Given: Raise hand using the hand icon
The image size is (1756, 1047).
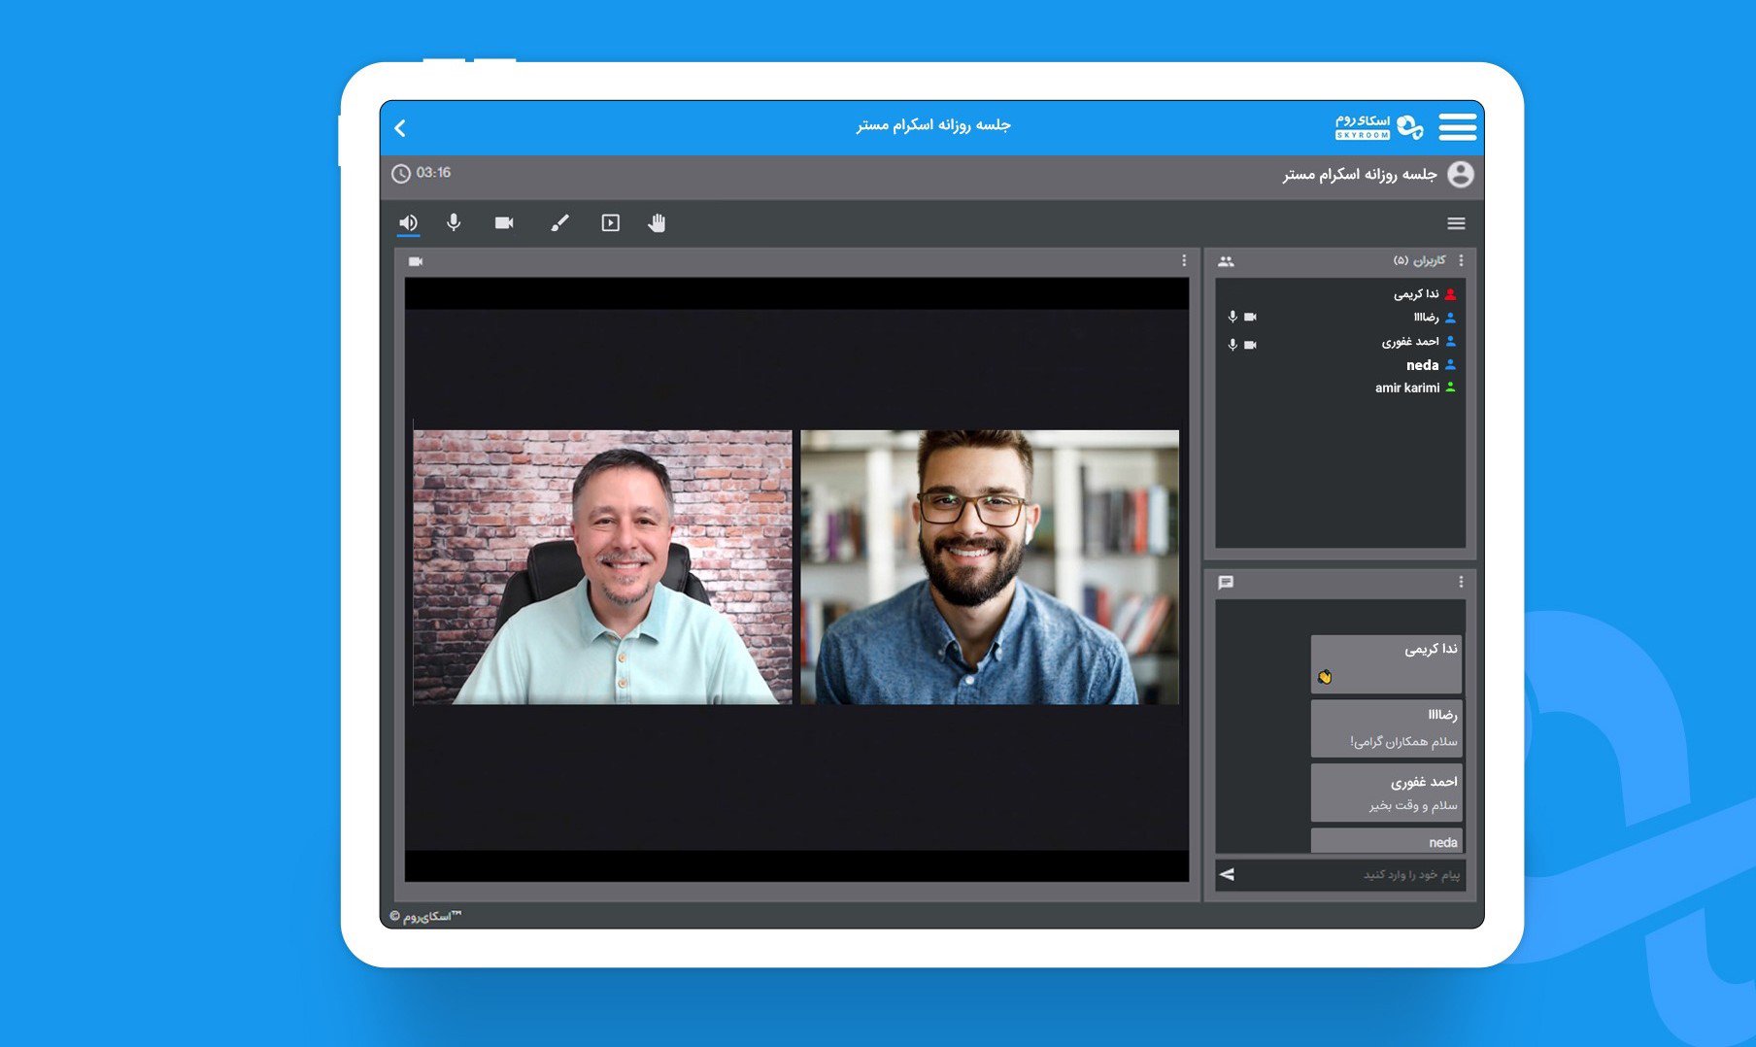Looking at the screenshot, I should tap(658, 223).
